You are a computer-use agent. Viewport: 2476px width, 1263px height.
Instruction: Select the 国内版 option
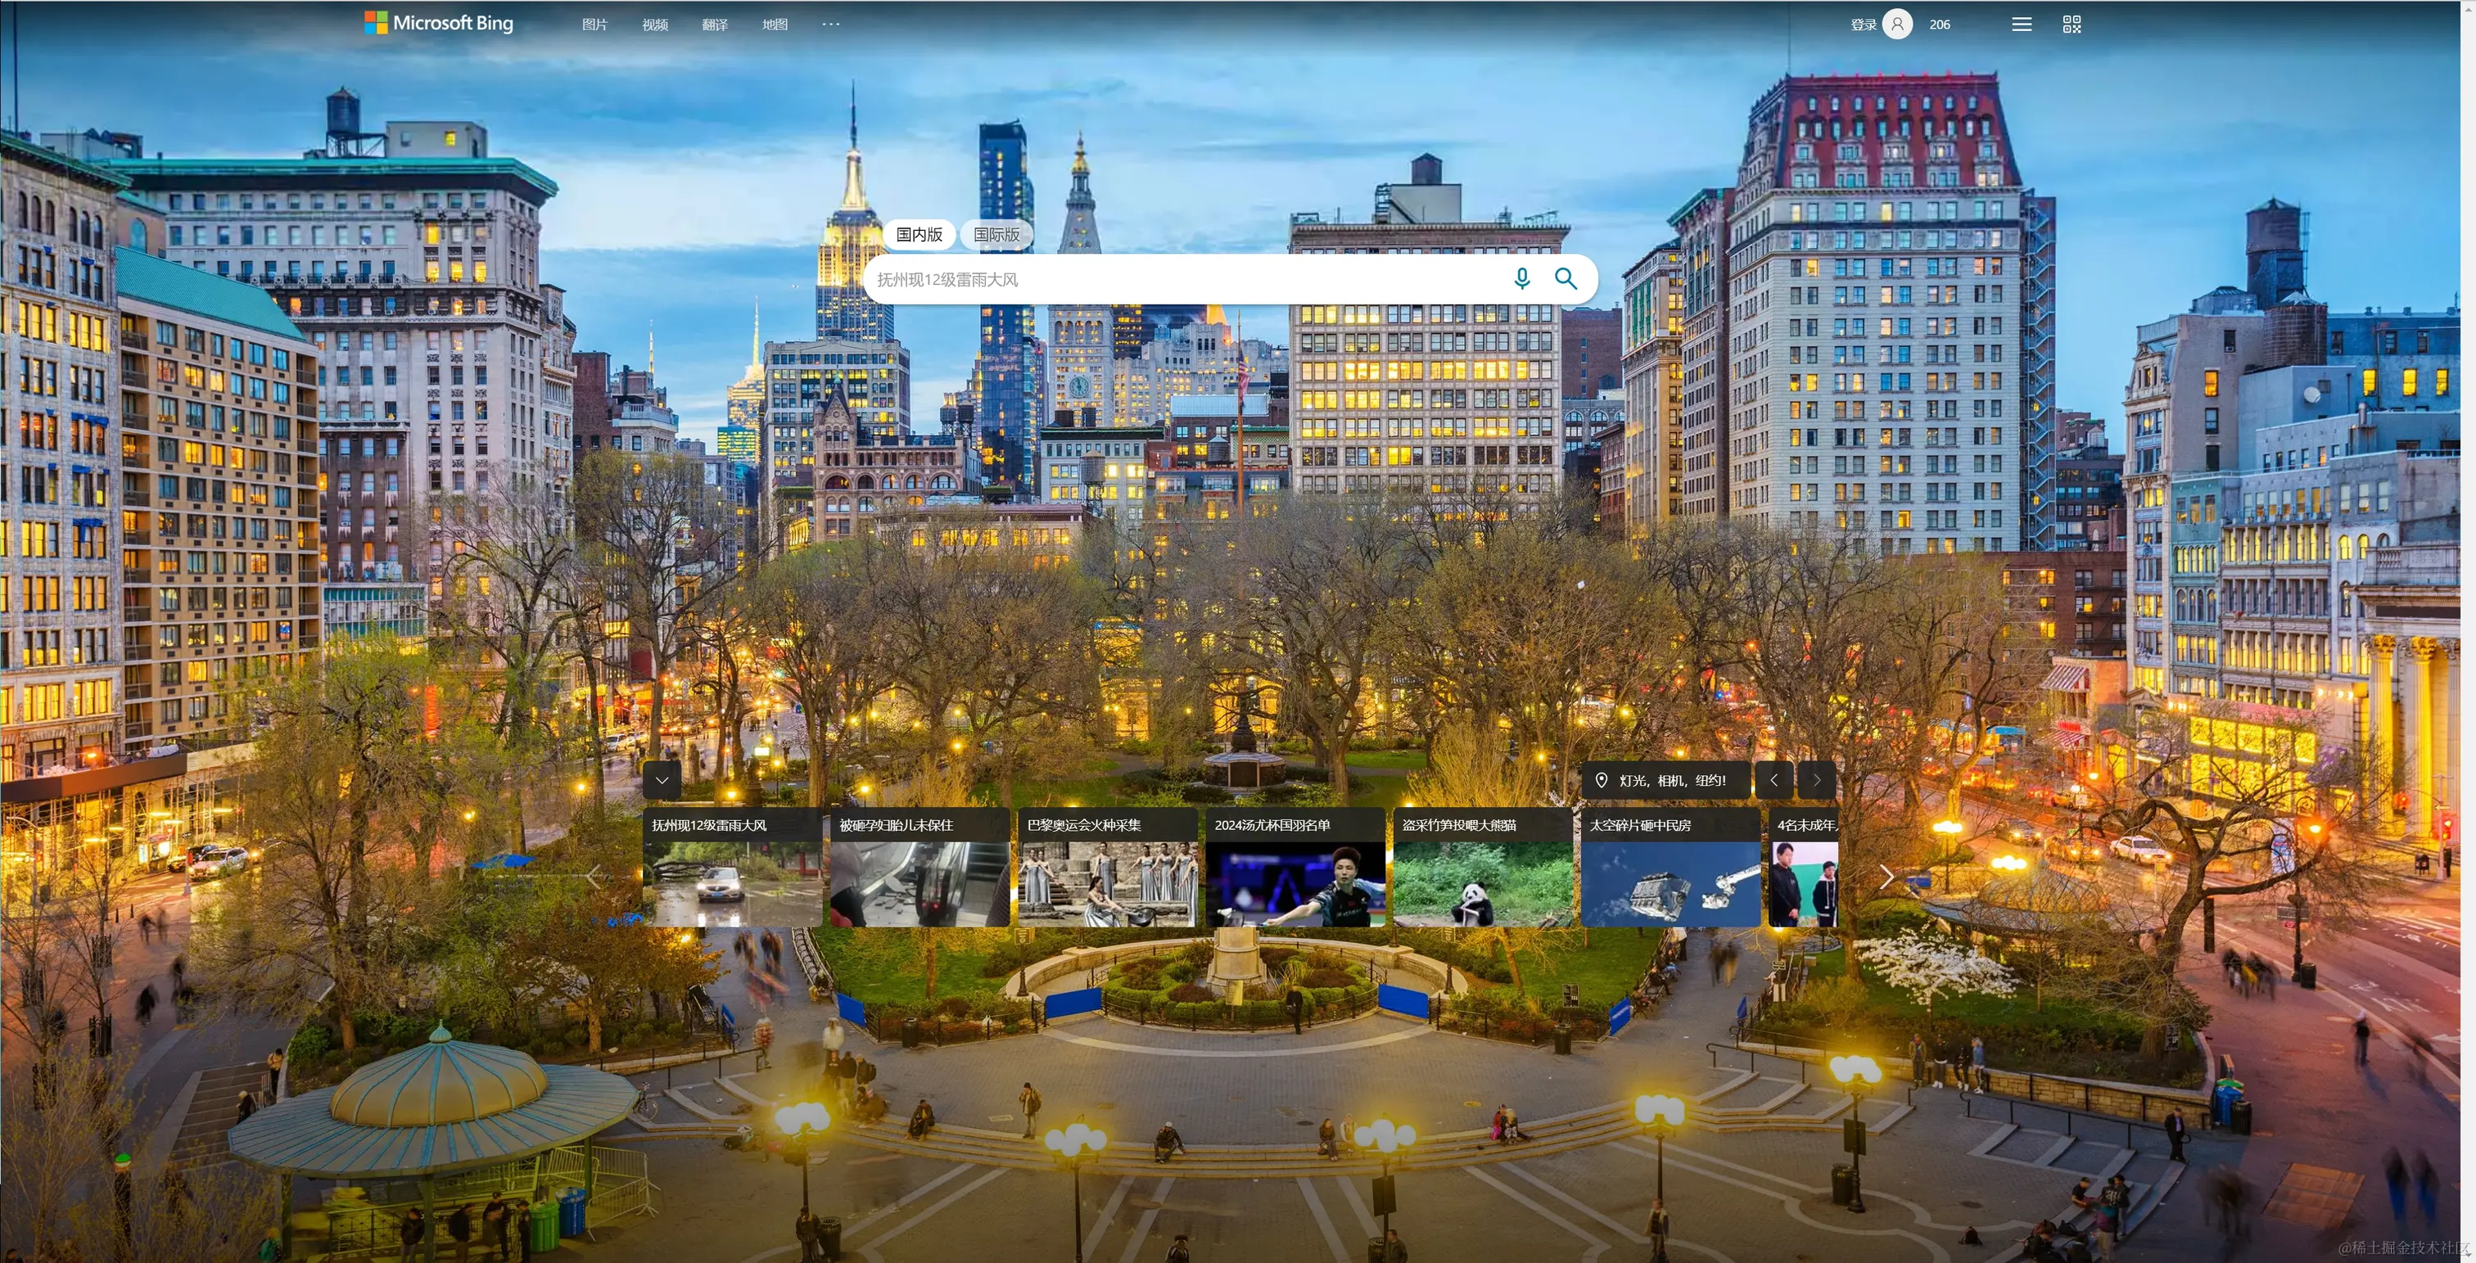pos(918,233)
